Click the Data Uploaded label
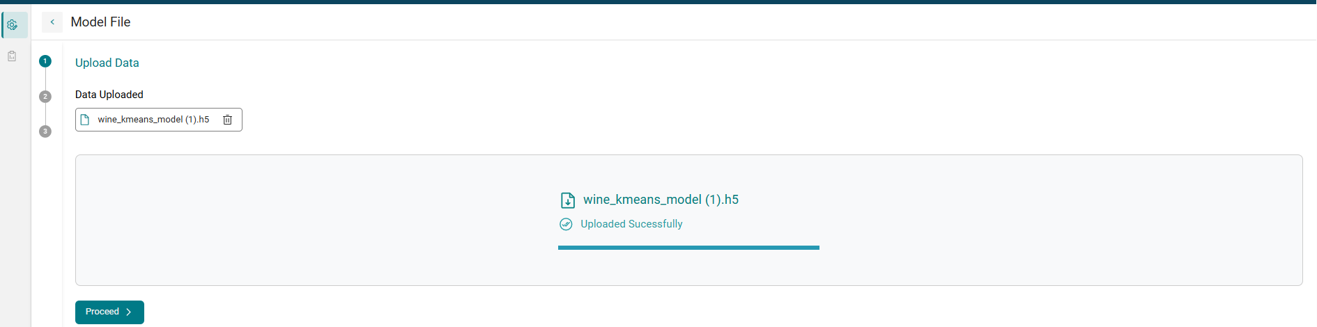The image size is (1317, 327). (109, 95)
